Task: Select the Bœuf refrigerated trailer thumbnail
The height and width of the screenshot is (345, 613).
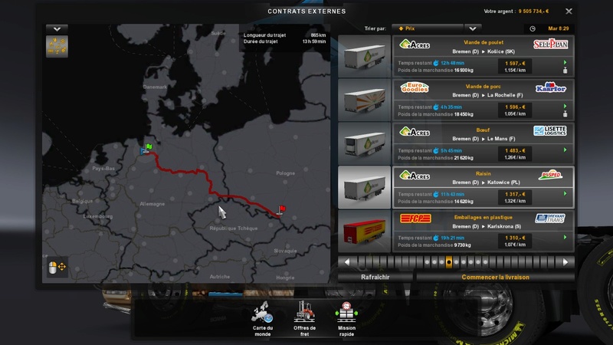Action: 365,143
